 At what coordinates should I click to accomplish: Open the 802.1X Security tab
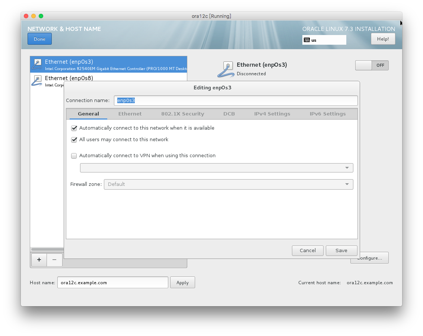click(182, 114)
